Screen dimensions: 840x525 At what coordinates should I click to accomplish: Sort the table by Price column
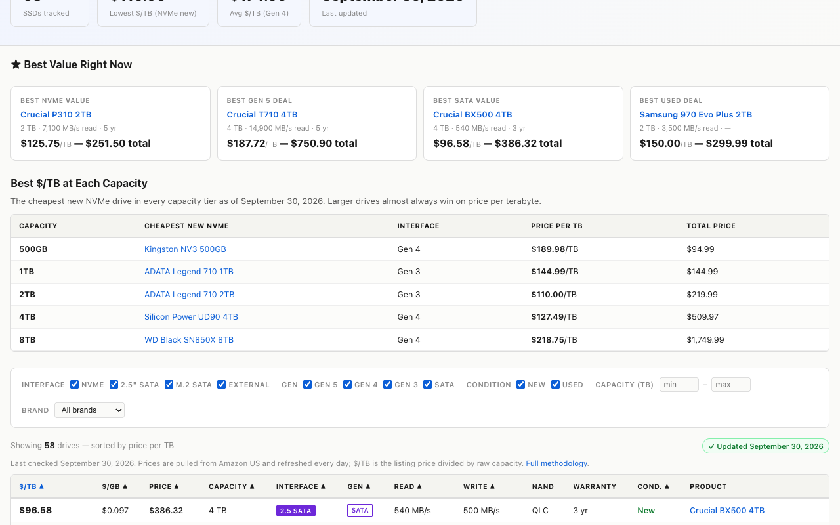click(x=164, y=487)
